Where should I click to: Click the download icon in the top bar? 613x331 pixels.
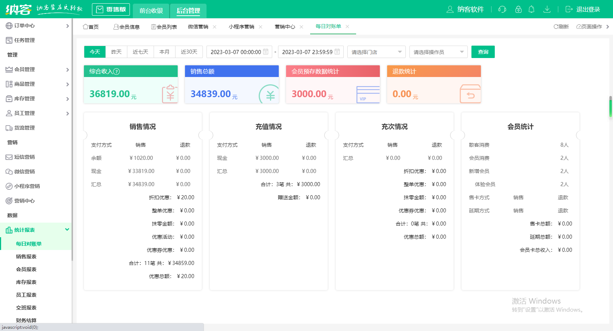click(x=547, y=9)
